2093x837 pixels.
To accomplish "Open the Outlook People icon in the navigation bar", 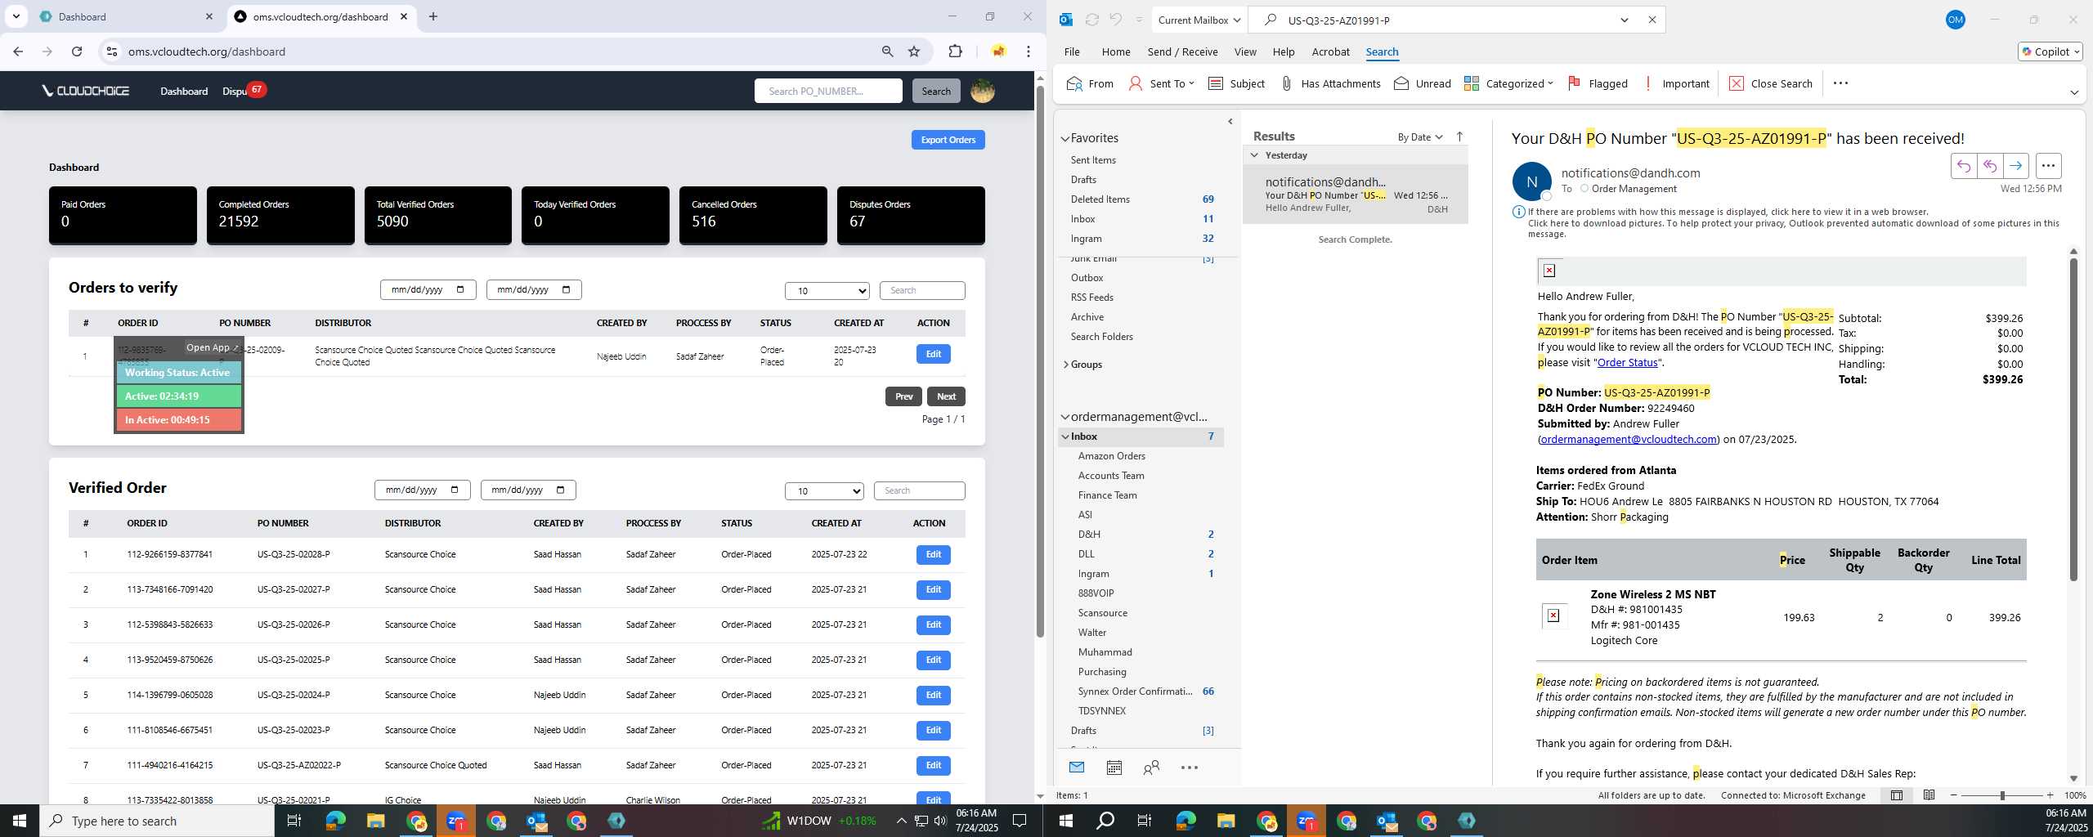I will pos(1151,768).
